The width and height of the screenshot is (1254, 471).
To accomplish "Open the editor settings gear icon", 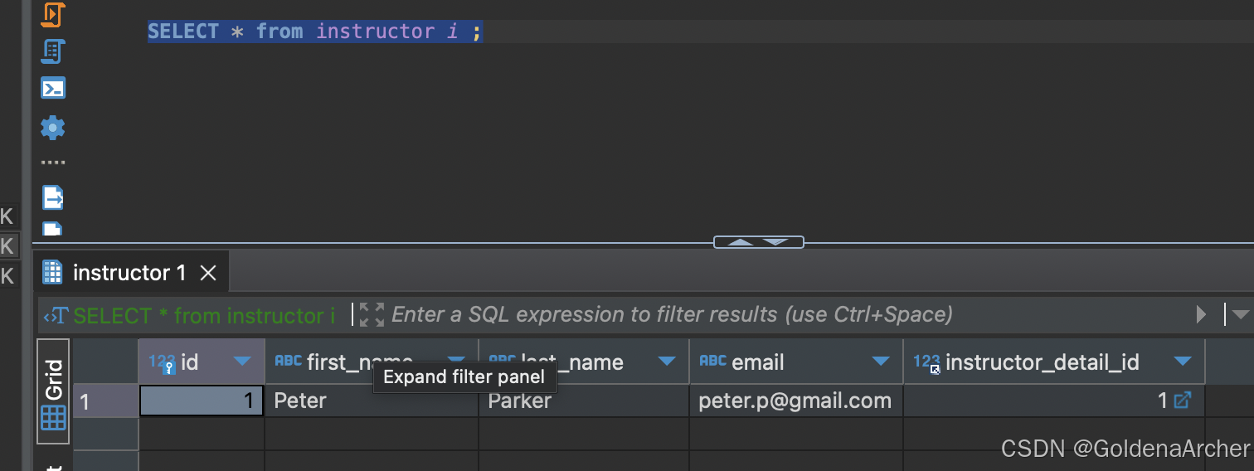I will [53, 127].
